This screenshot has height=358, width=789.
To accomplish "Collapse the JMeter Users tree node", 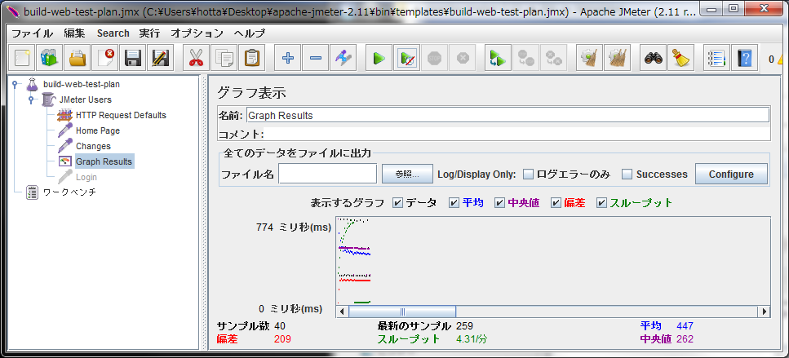I will pos(31,99).
